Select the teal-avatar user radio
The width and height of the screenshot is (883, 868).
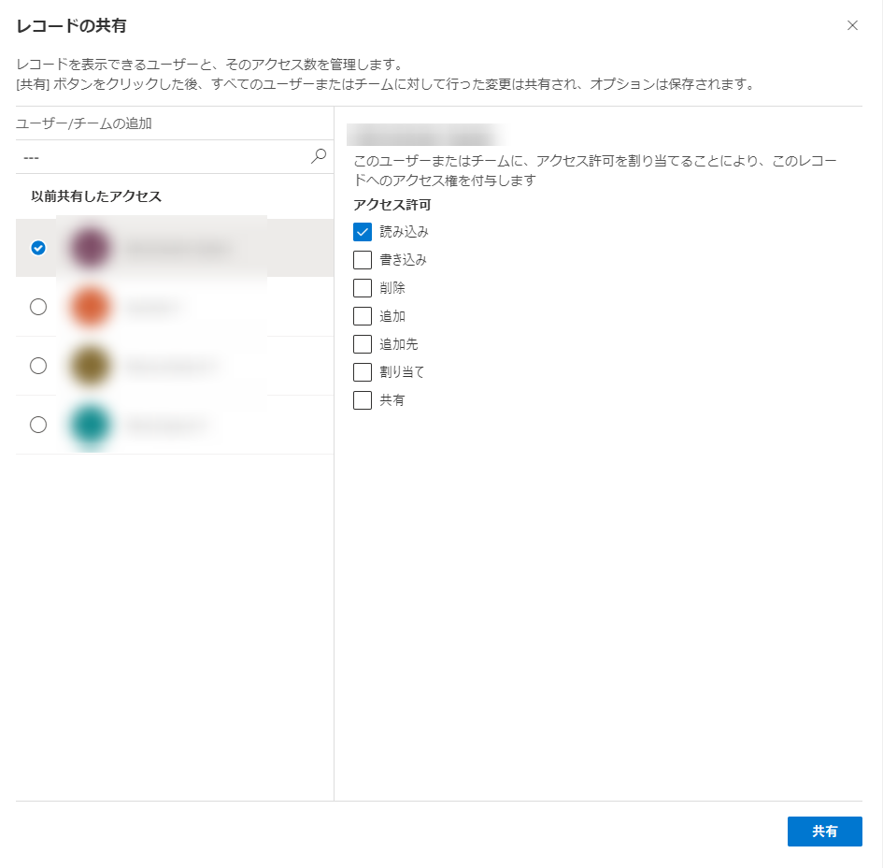click(38, 425)
